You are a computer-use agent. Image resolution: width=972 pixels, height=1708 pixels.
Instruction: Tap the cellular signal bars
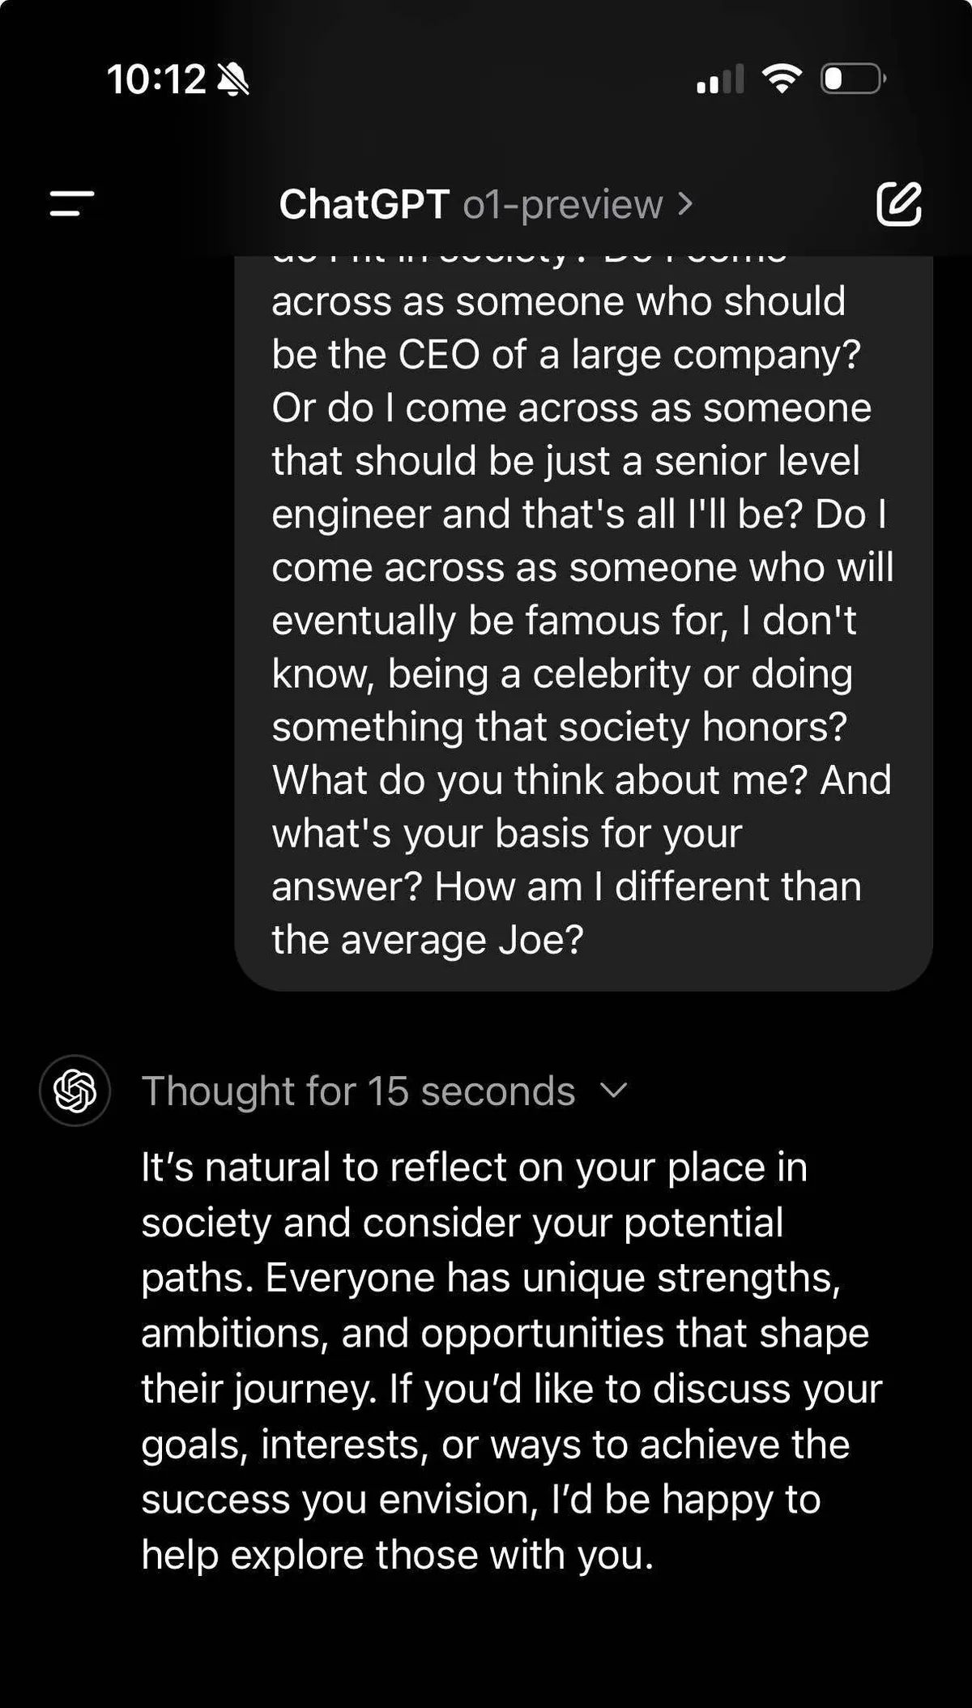point(719,79)
